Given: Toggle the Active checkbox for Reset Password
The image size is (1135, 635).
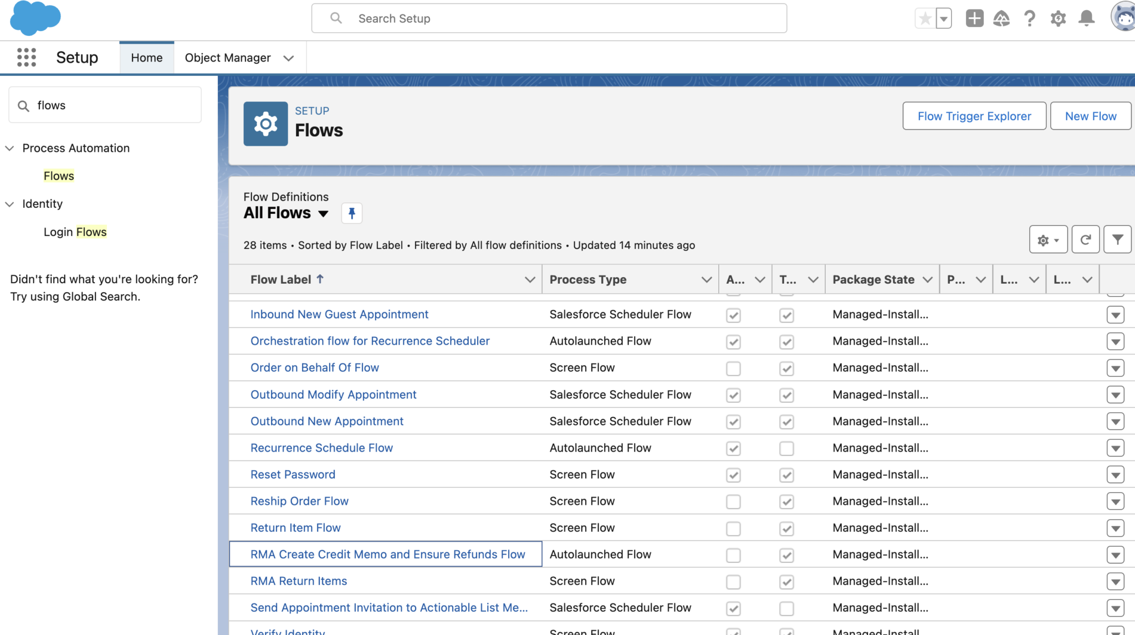Looking at the screenshot, I should point(733,475).
